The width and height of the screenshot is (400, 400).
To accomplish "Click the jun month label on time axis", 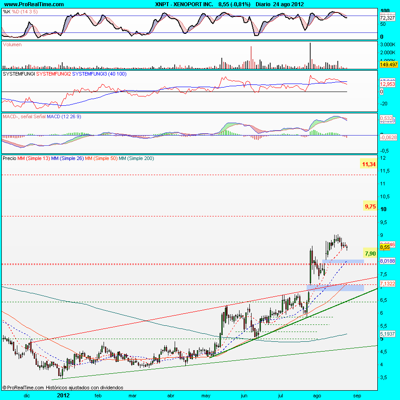I will (244, 396).
